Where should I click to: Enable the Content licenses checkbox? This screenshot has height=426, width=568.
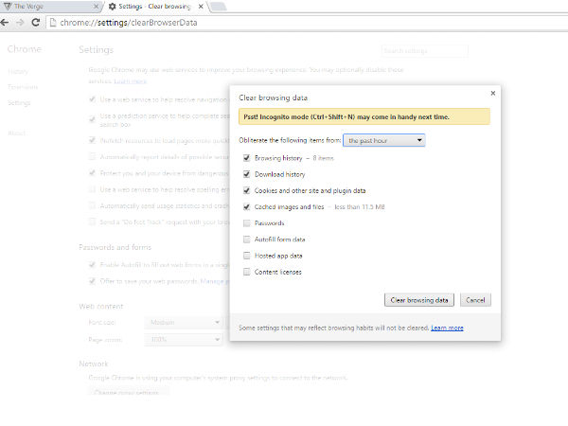tap(247, 272)
